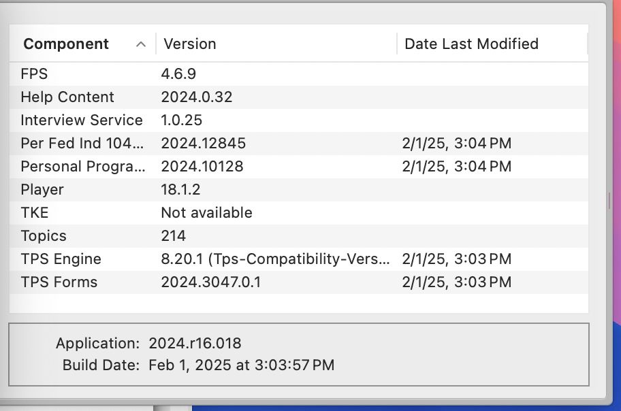Select the Topics row
This screenshot has width=621, height=411.
44,235
